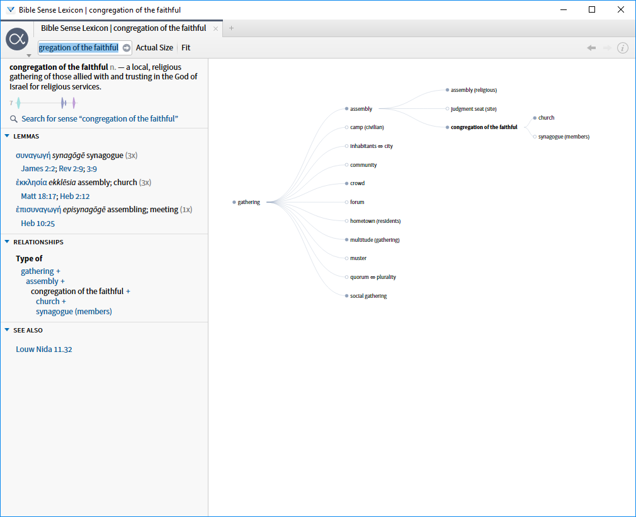Select the bold congregation of the faithful node
This screenshot has width=636, height=517.
[482, 127]
